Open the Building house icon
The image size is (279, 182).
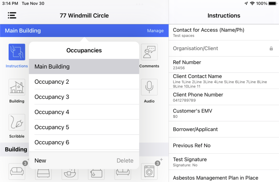click(x=17, y=87)
